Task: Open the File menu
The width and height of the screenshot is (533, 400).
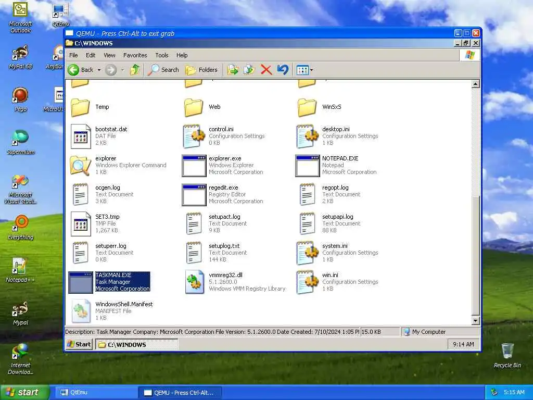Action: [x=73, y=55]
